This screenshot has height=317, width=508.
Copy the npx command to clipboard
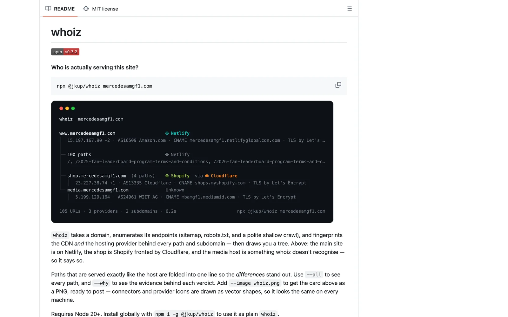pos(338,85)
